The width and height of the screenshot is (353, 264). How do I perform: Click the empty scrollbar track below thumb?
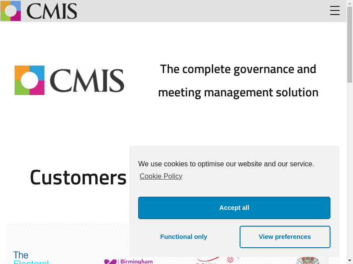[x=349, y=176]
